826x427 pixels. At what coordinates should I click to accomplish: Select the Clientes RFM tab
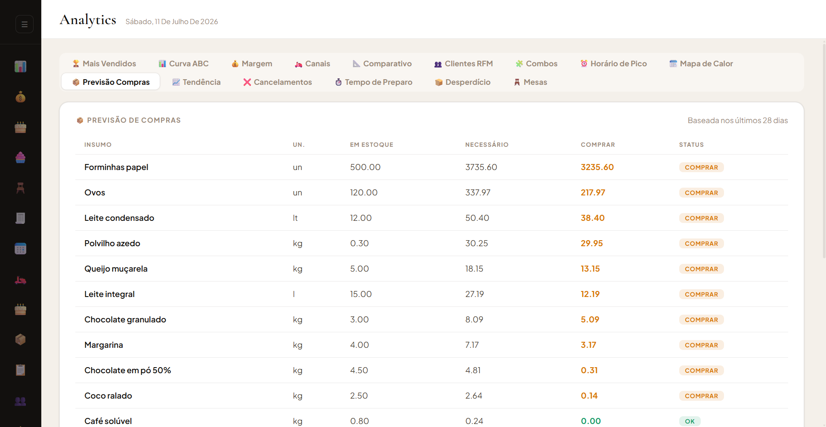point(464,64)
